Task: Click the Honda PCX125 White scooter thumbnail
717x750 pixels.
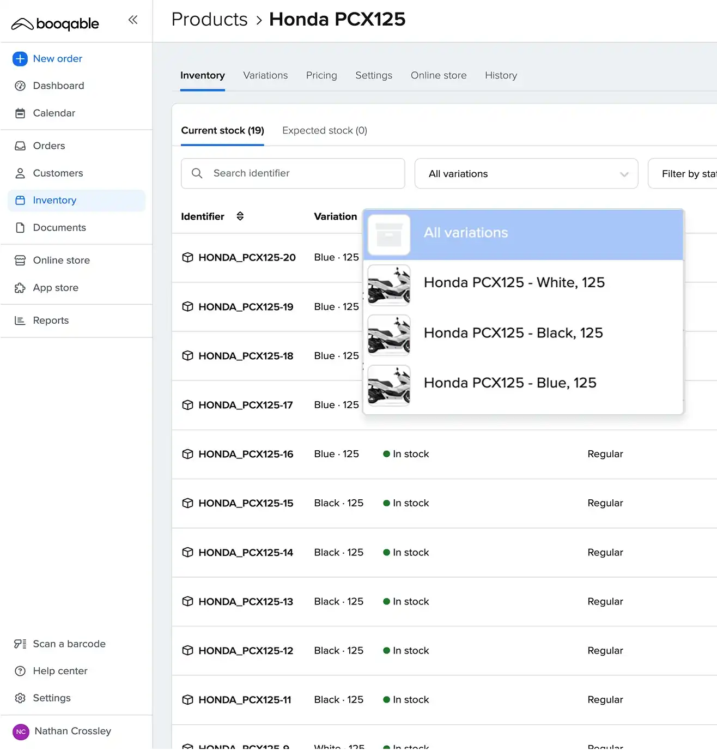Action: click(389, 285)
